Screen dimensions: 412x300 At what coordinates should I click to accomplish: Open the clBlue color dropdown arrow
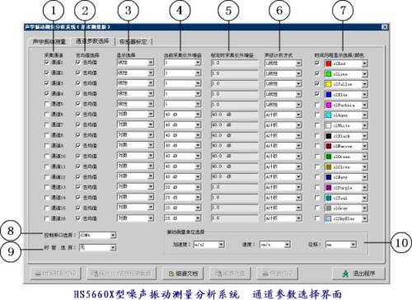click(x=364, y=95)
